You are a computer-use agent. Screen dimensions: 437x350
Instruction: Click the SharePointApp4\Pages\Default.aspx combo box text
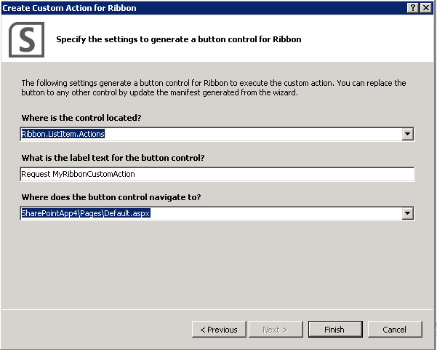(86, 213)
